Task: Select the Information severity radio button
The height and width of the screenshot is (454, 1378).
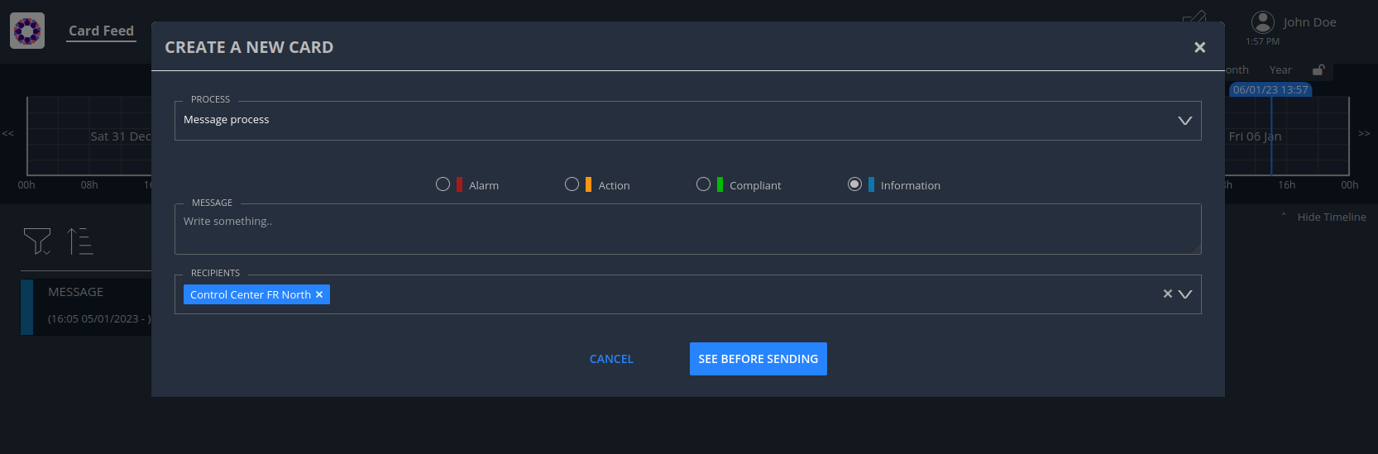Action: pos(854,184)
